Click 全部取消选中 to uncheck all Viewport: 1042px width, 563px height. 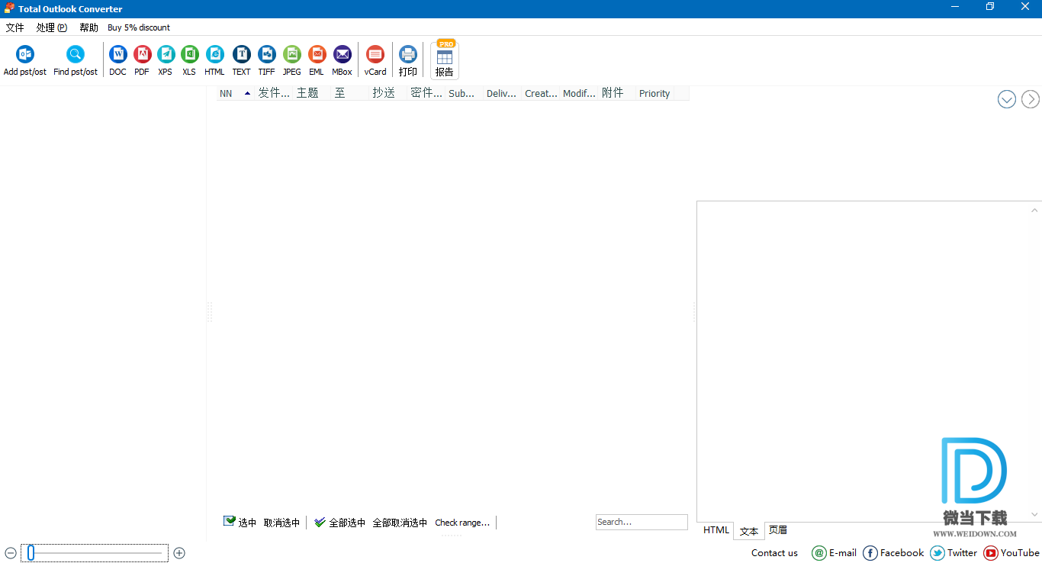click(400, 523)
